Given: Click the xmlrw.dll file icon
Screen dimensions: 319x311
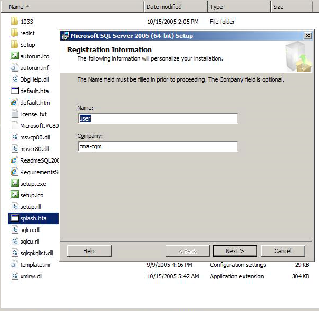Looking at the screenshot, I should (x=15, y=276).
